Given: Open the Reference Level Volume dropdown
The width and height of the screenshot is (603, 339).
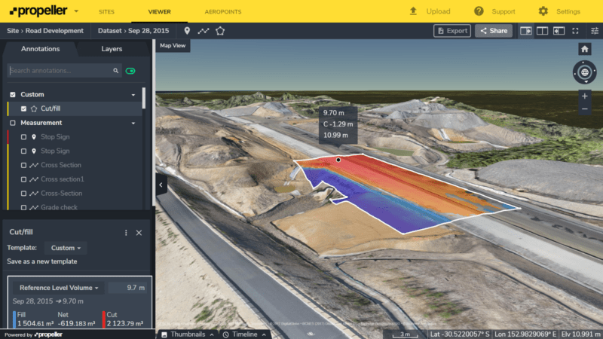Looking at the screenshot, I should click(59, 288).
